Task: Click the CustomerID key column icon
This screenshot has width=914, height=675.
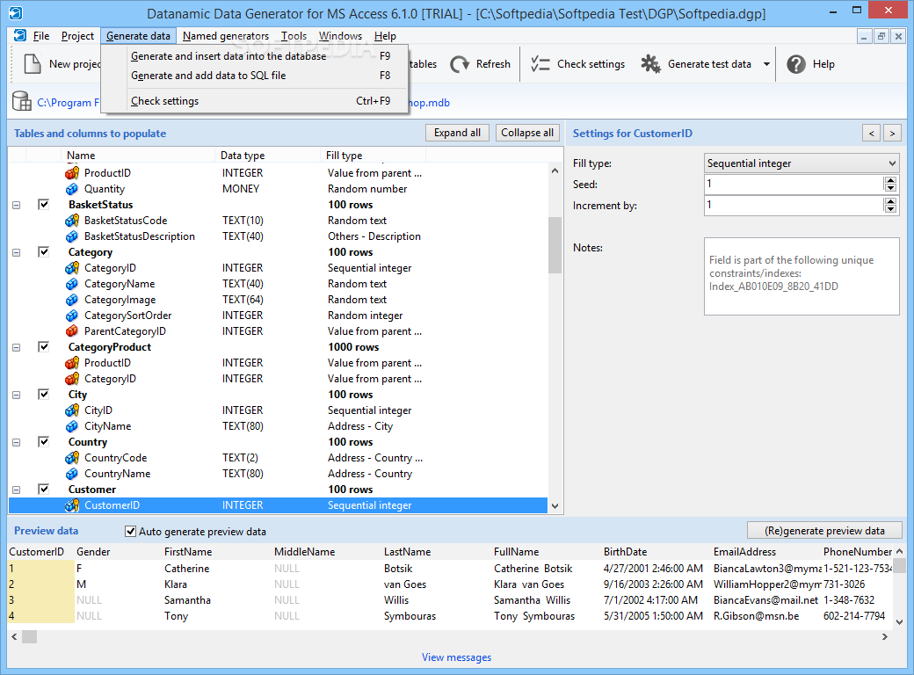Action: (x=72, y=505)
